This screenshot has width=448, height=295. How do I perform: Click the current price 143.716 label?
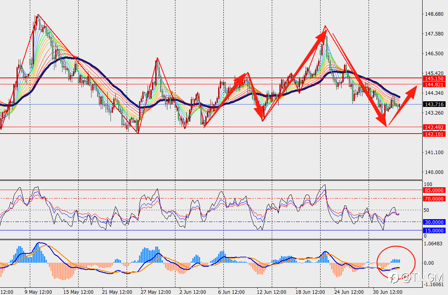coord(434,105)
